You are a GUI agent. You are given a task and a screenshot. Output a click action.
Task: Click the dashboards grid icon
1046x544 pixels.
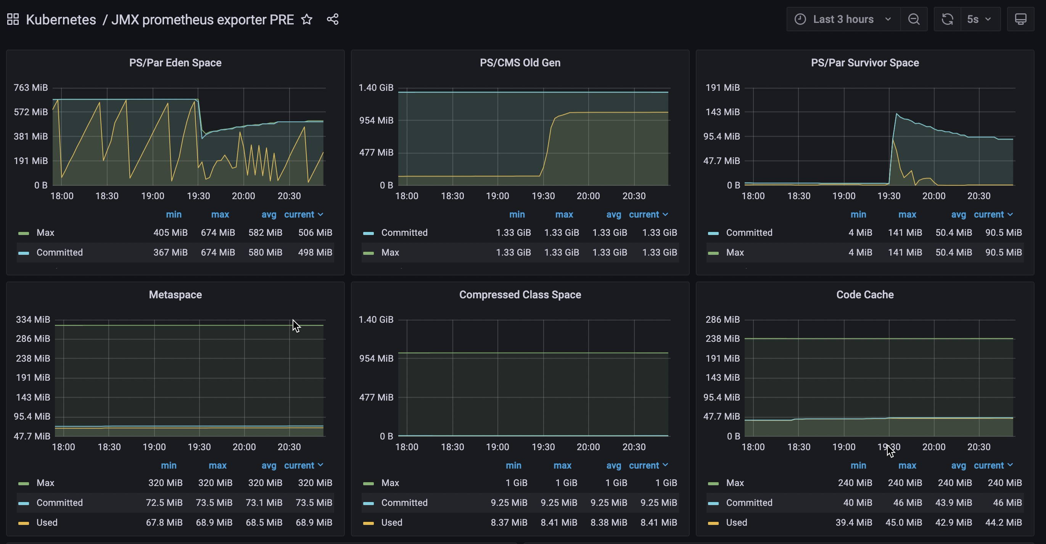[13, 19]
